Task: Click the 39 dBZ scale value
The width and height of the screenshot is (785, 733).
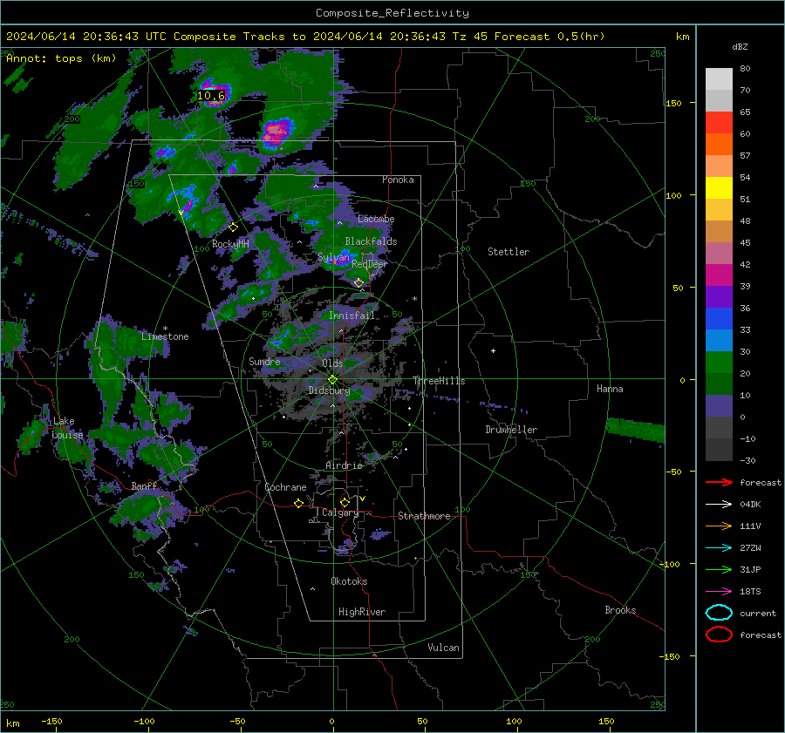Action: pos(745,286)
